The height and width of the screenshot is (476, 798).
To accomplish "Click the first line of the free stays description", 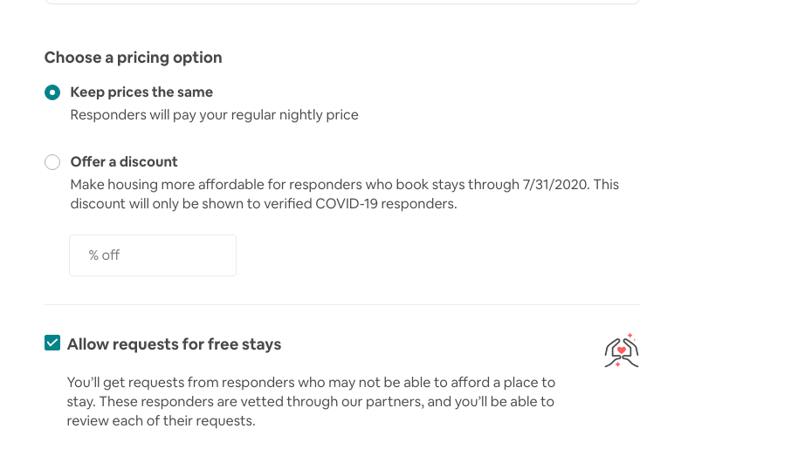I will (311, 383).
